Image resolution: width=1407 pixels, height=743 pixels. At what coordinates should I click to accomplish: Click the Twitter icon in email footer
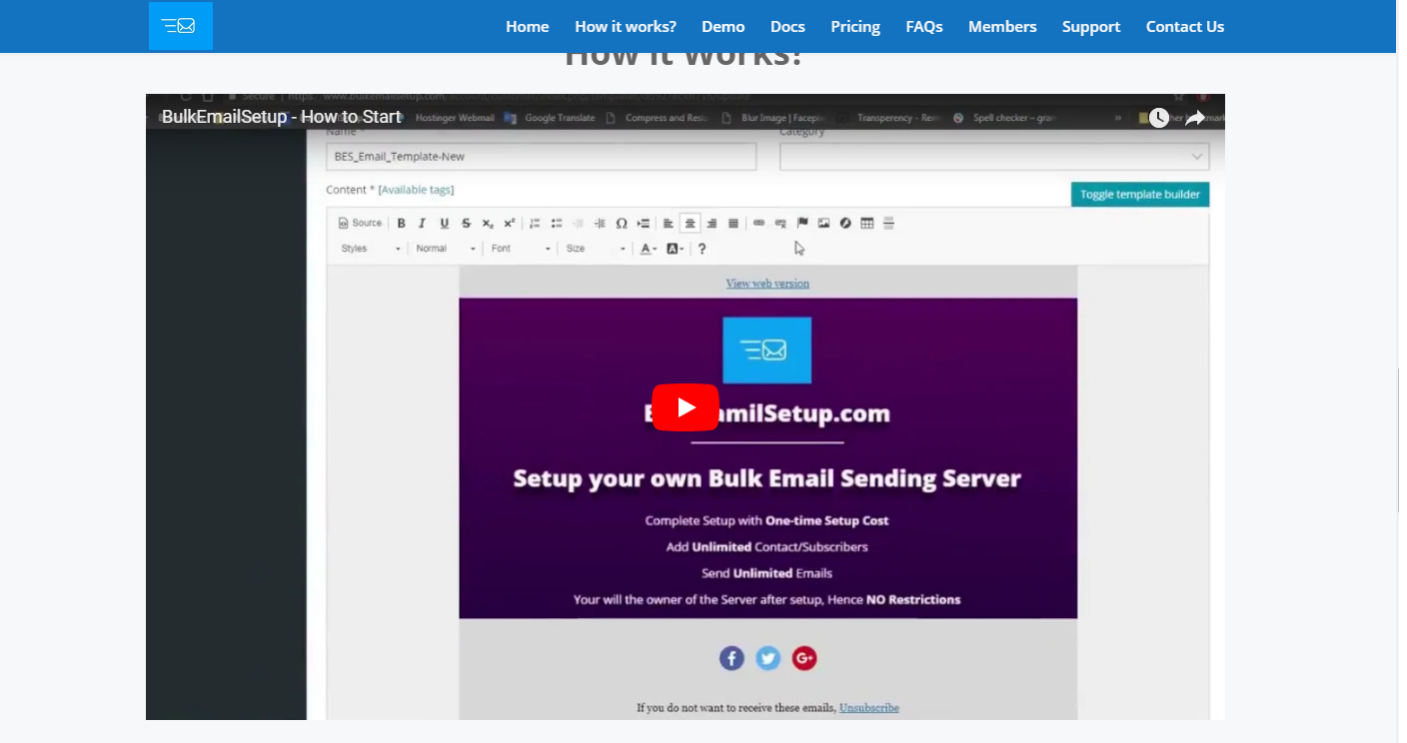pyautogui.click(x=767, y=658)
